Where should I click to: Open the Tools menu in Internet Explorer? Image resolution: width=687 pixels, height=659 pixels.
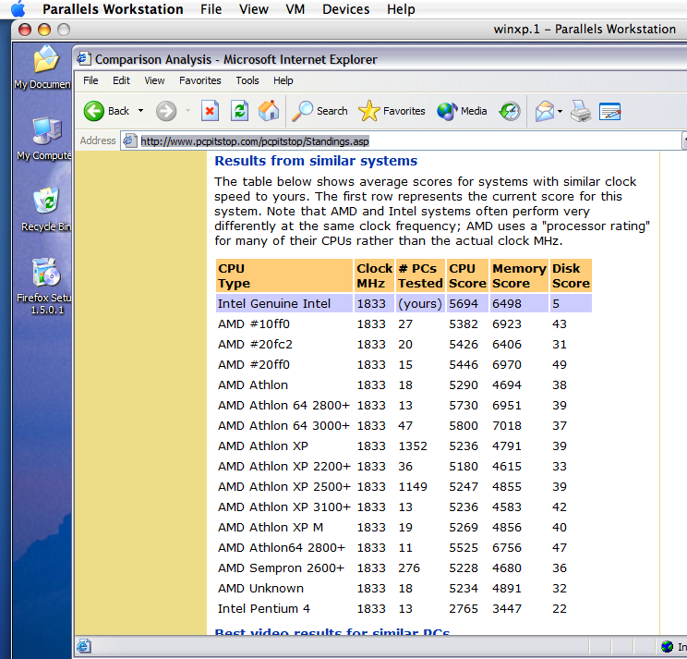point(247,80)
